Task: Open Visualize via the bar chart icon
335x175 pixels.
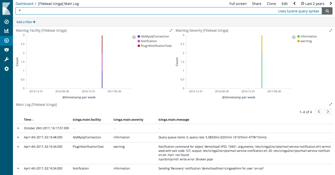Action: click(x=6, y=31)
